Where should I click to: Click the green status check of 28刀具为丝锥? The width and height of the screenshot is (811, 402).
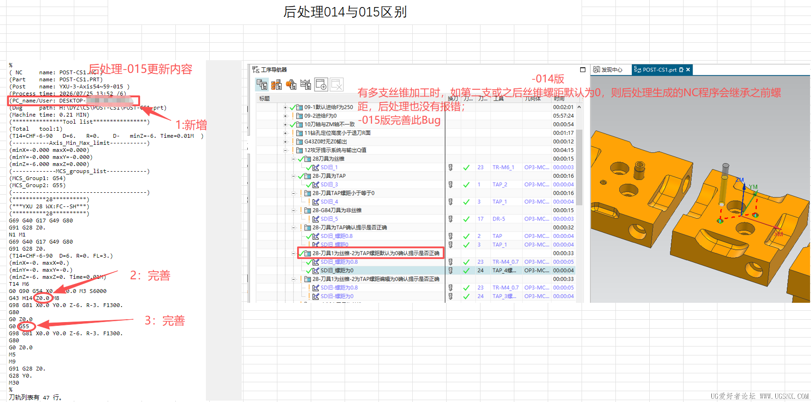(301, 159)
